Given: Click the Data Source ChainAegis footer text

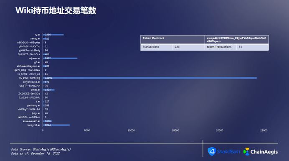Looking at the screenshot, I should (41, 149).
